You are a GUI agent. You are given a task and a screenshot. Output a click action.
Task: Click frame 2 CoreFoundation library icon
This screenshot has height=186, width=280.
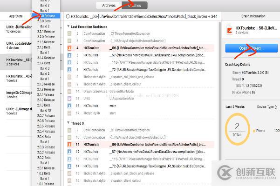(69, 33)
